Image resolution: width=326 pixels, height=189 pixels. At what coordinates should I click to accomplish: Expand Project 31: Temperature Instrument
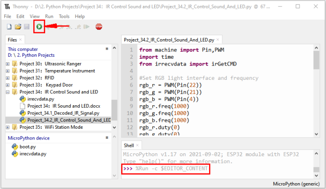tap(8, 71)
